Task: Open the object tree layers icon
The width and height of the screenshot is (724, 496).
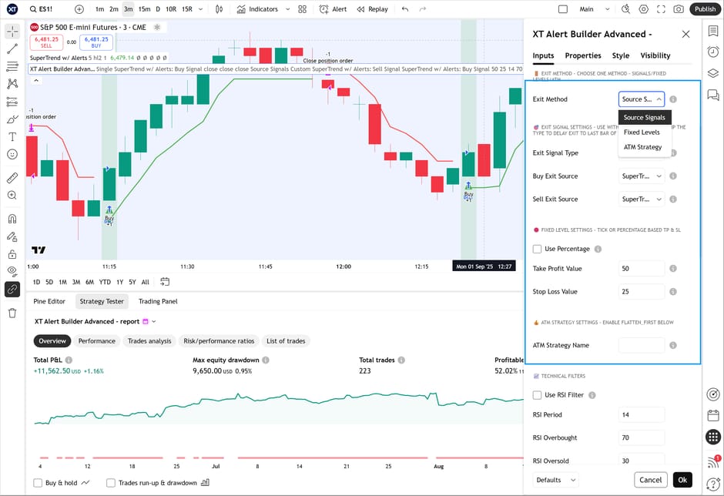Action: point(713,73)
